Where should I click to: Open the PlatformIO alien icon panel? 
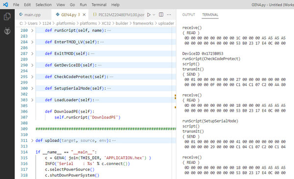pos(7,31)
